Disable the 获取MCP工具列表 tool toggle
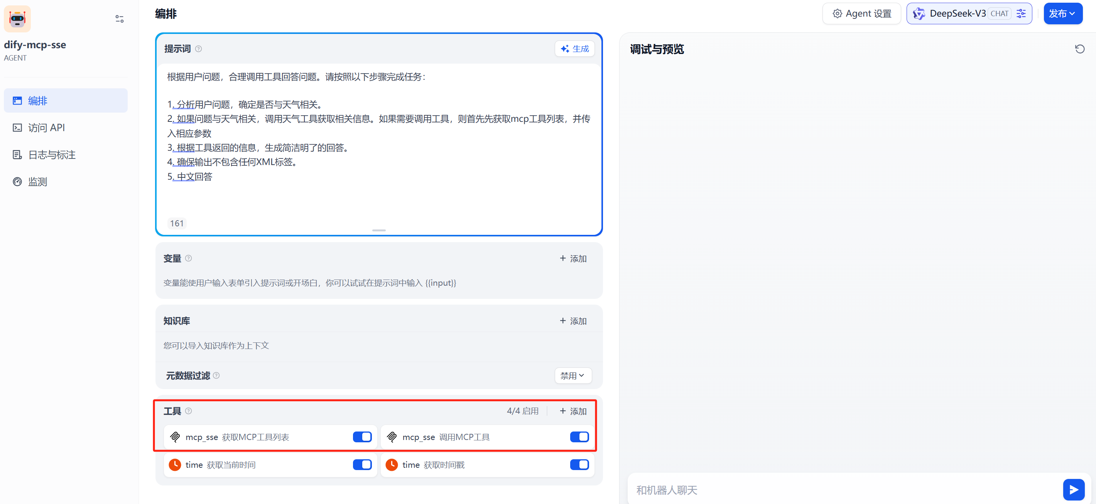The width and height of the screenshot is (1096, 504). click(362, 437)
